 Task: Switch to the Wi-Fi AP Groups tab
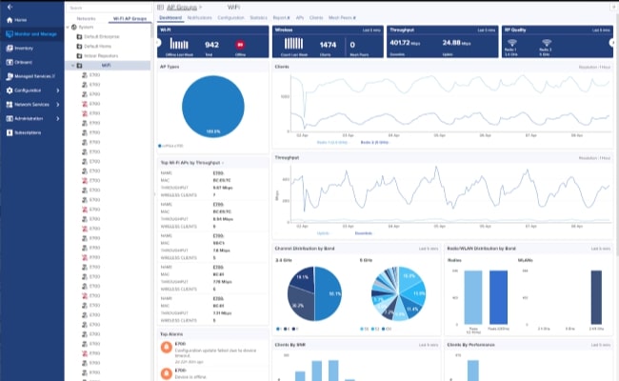130,18
